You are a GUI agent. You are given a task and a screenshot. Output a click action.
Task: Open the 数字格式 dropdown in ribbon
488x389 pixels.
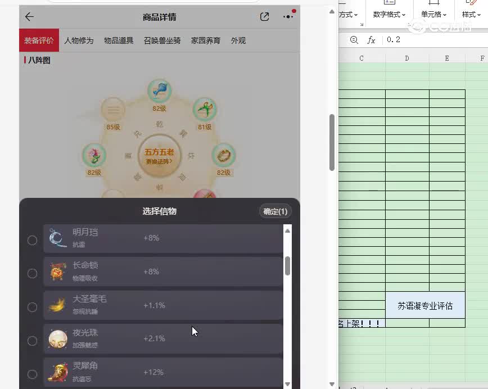(389, 14)
